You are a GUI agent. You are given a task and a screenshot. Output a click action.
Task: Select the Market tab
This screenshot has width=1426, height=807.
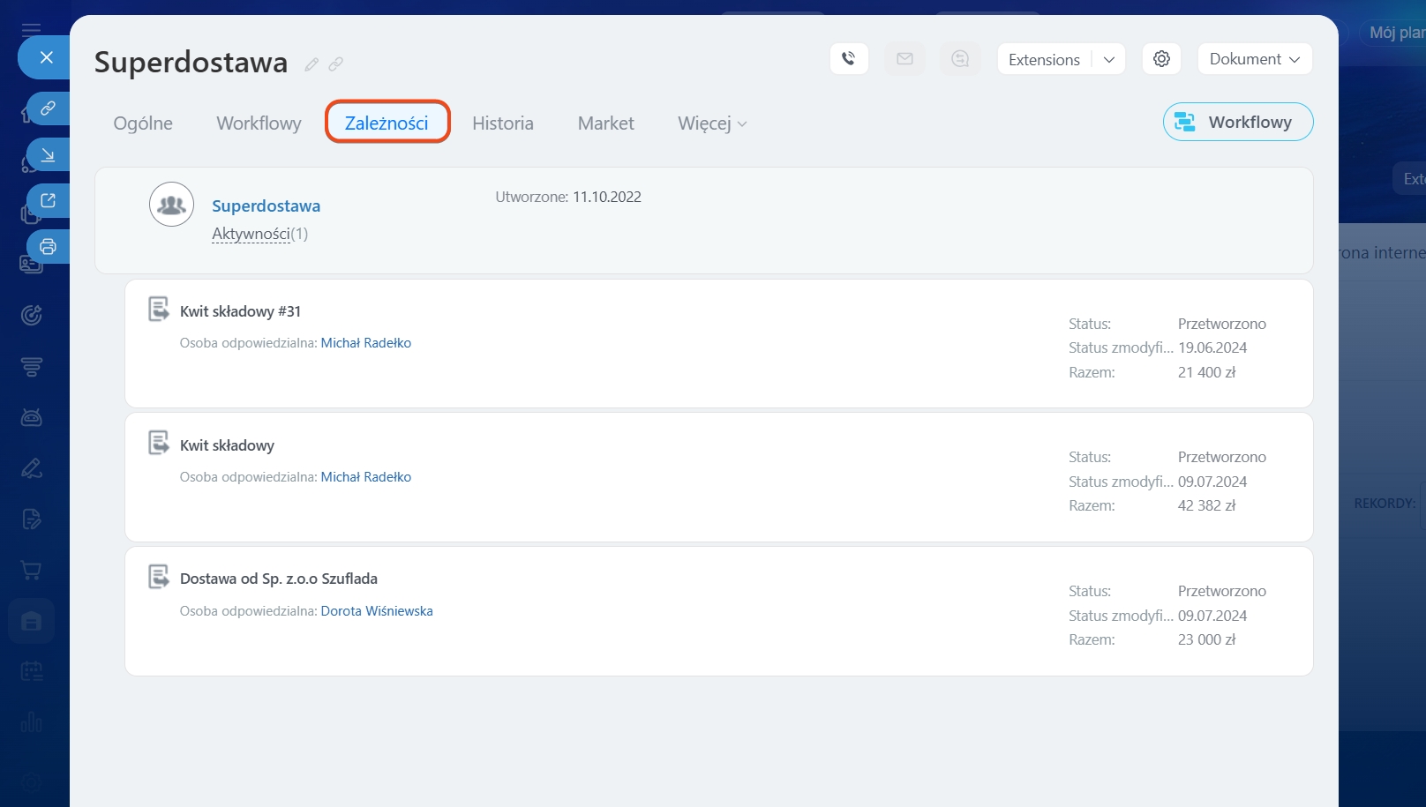(605, 123)
